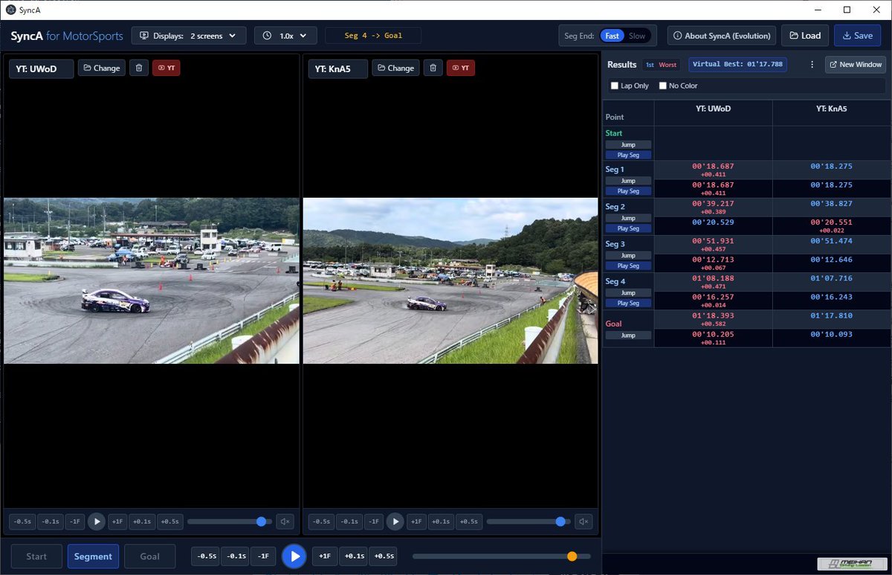Step UWoD video forward one frame
Image resolution: width=892 pixels, height=575 pixels.
117,521
